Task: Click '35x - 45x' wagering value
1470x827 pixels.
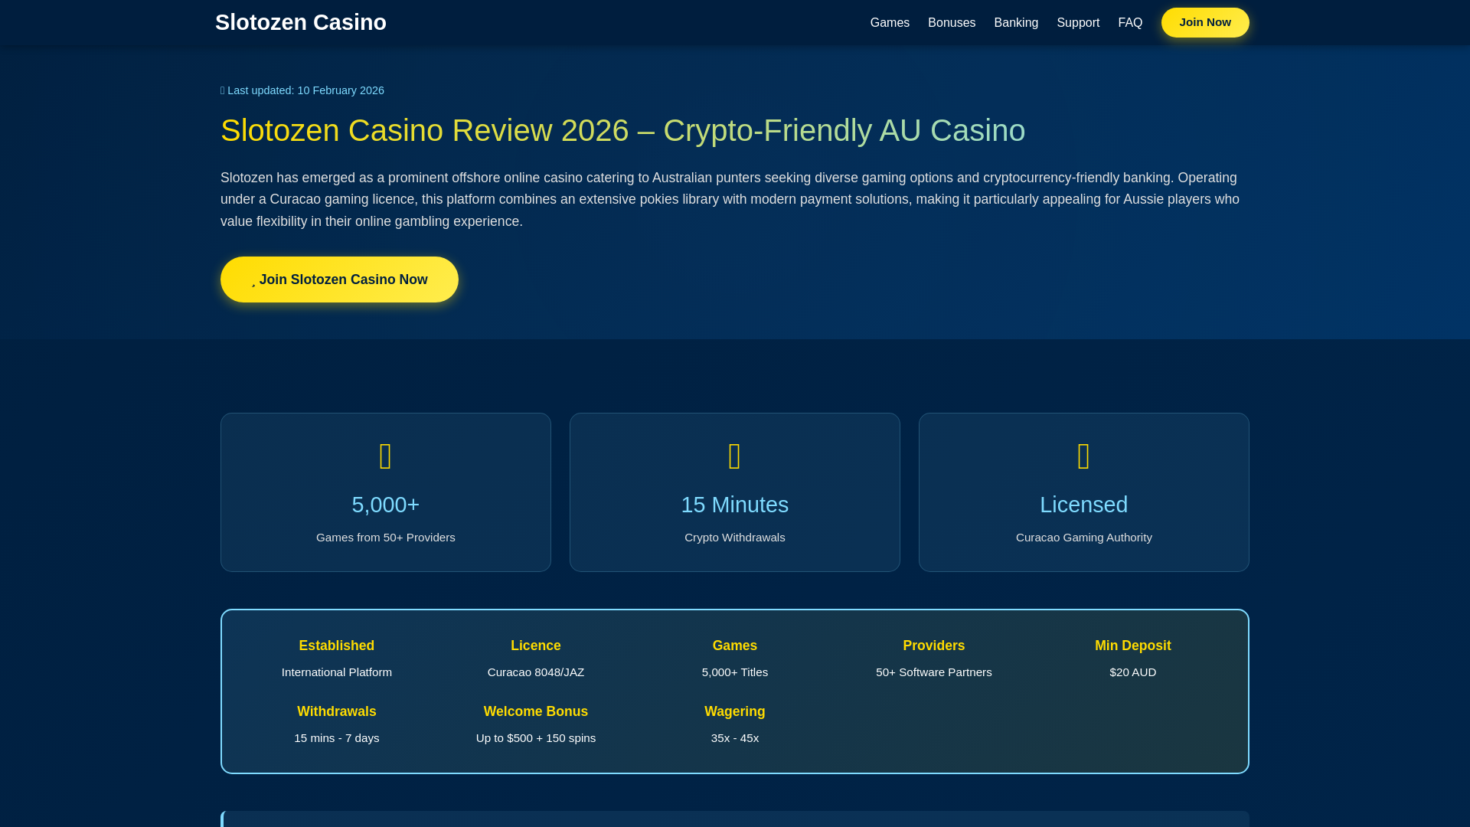Action: click(x=735, y=738)
